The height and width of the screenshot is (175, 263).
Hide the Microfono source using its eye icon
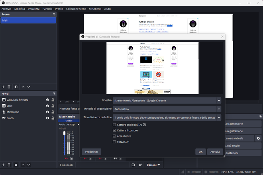(x=48, y=112)
